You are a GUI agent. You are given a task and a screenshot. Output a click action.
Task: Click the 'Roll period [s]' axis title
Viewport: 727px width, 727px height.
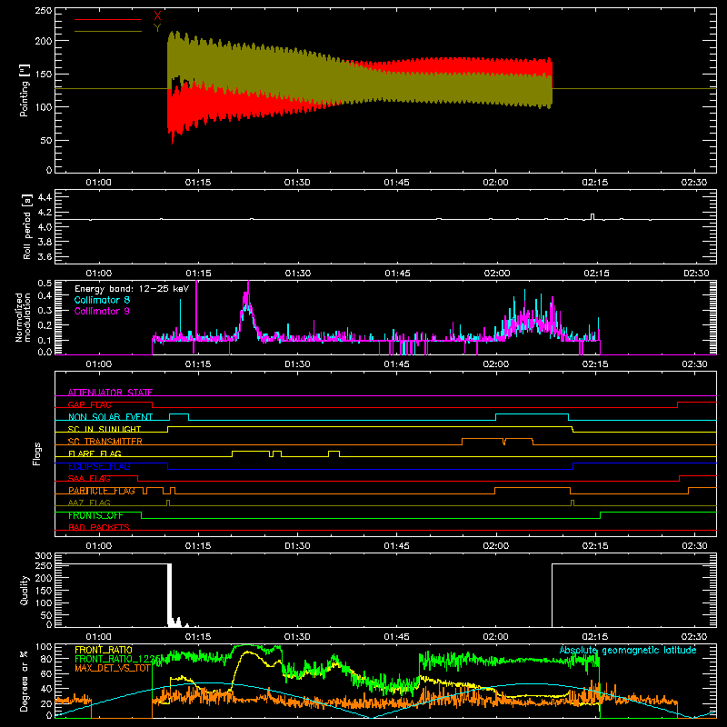pyautogui.click(x=27, y=226)
